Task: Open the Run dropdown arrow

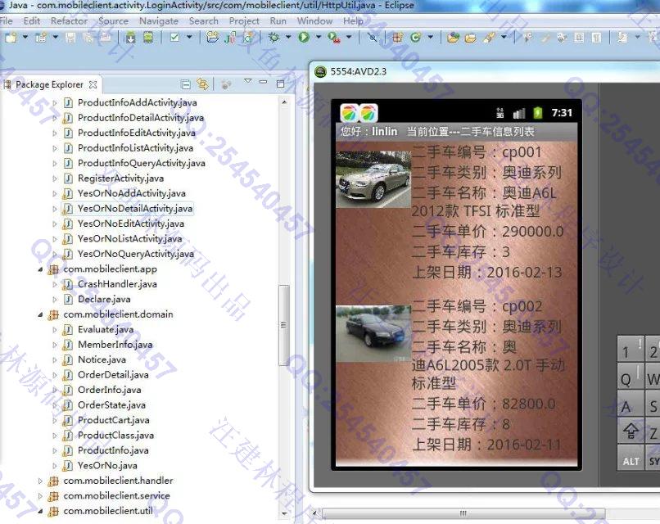Action: [x=319, y=38]
